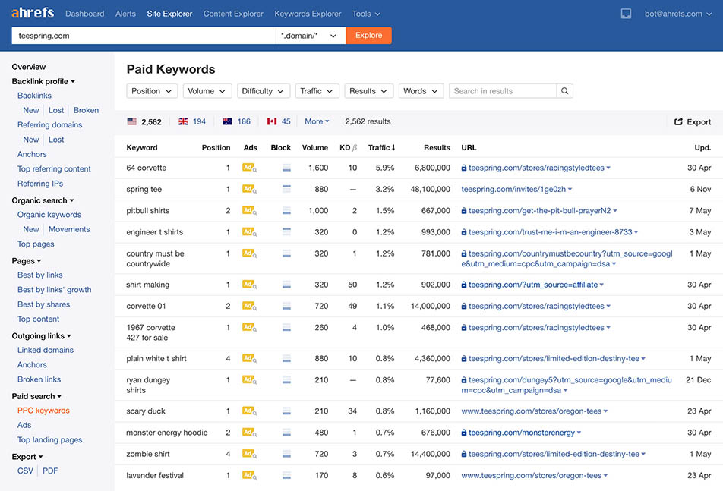This screenshot has width=723, height=491.
Task: Click the Block icon for lavender festival
Action: (x=286, y=475)
